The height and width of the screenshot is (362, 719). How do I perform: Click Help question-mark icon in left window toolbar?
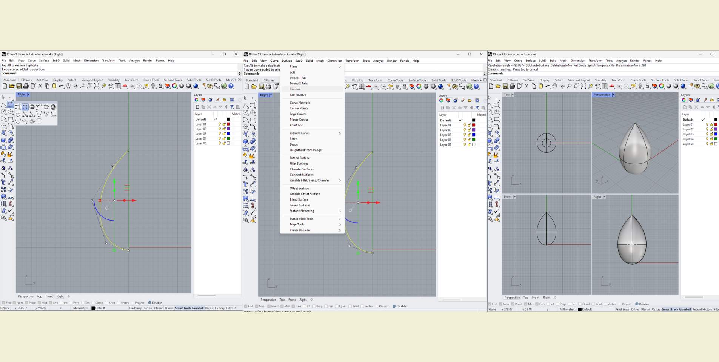[x=231, y=86]
